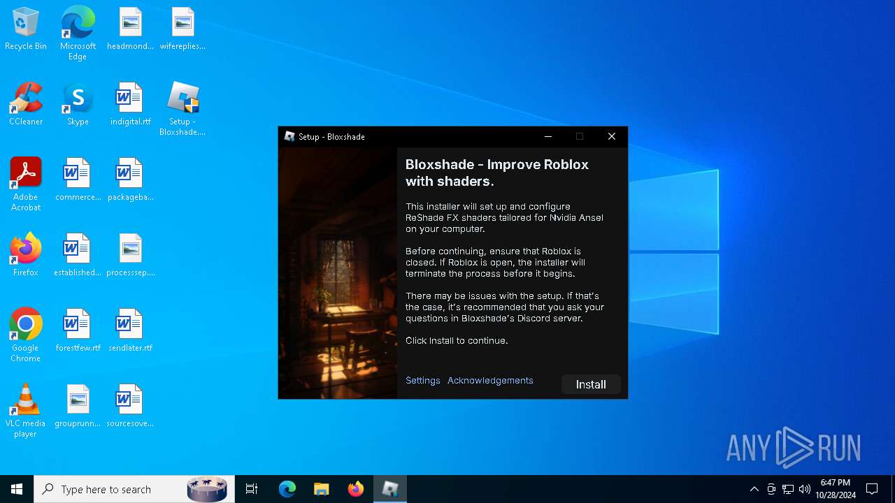Select the Google Chrome desktop shortcut
The image size is (895, 503).
pyautogui.click(x=26, y=335)
